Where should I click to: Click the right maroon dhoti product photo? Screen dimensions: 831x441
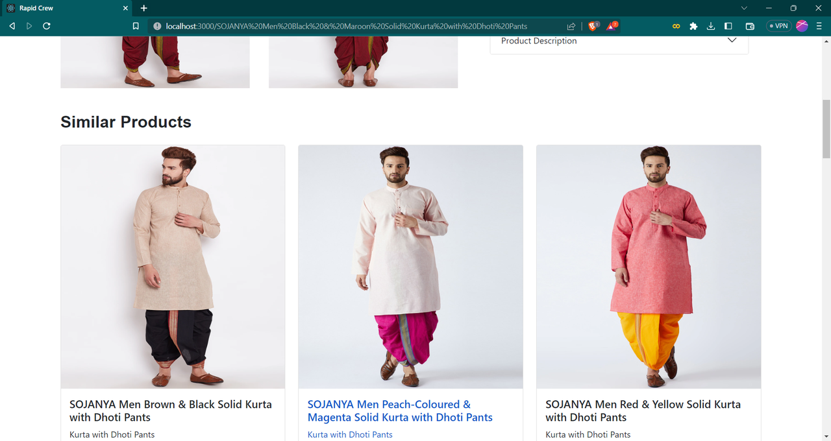pyautogui.click(x=363, y=62)
